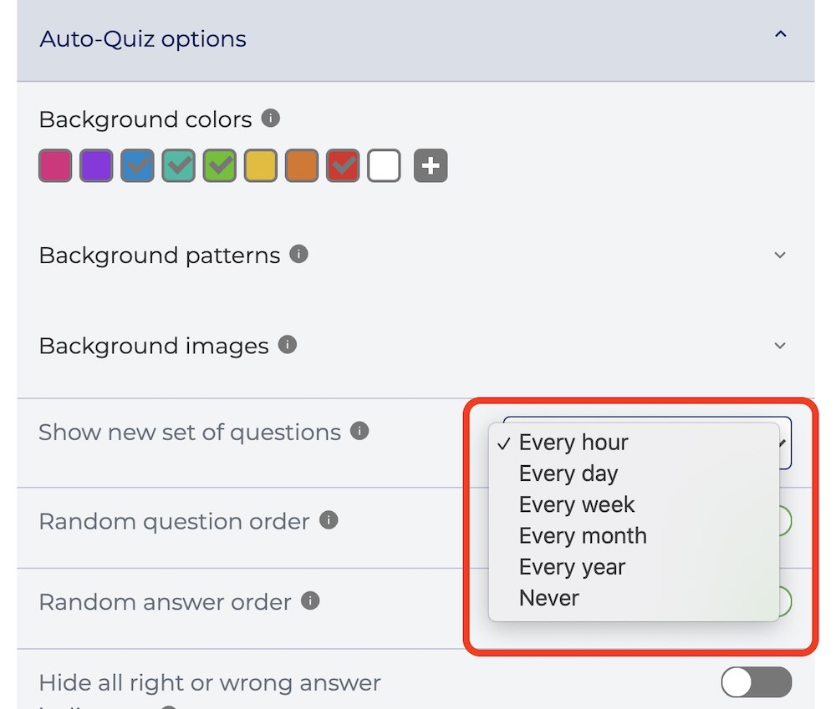Screen dimensions: 836x709
Task: Select the pink color swatch
Action: point(55,165)
